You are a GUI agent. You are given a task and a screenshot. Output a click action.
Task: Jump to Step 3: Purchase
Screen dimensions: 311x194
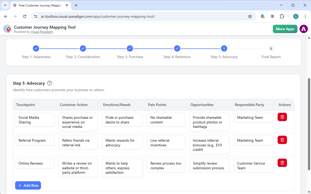130,48
